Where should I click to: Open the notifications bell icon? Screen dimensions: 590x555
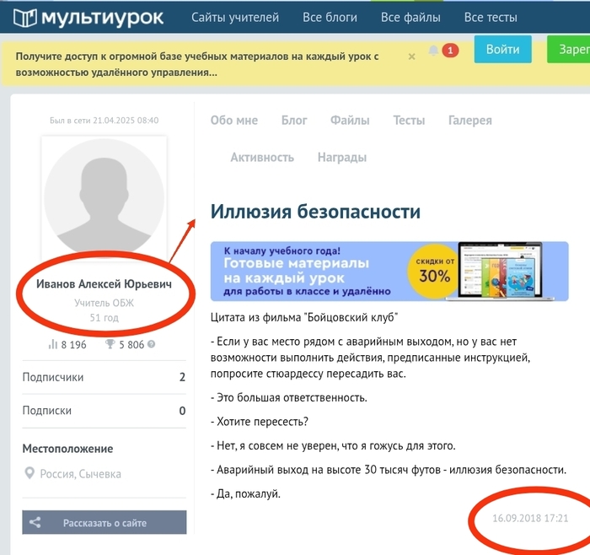point(433,50)
